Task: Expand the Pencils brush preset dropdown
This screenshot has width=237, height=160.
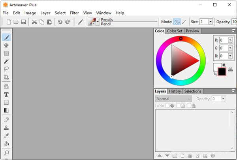Action: [98, 22]
